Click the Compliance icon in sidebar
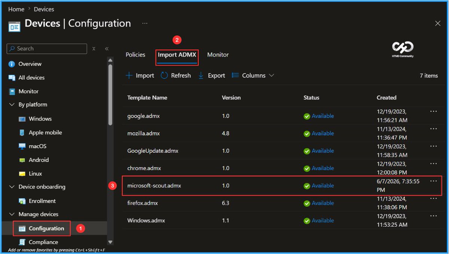 (22, 242)
